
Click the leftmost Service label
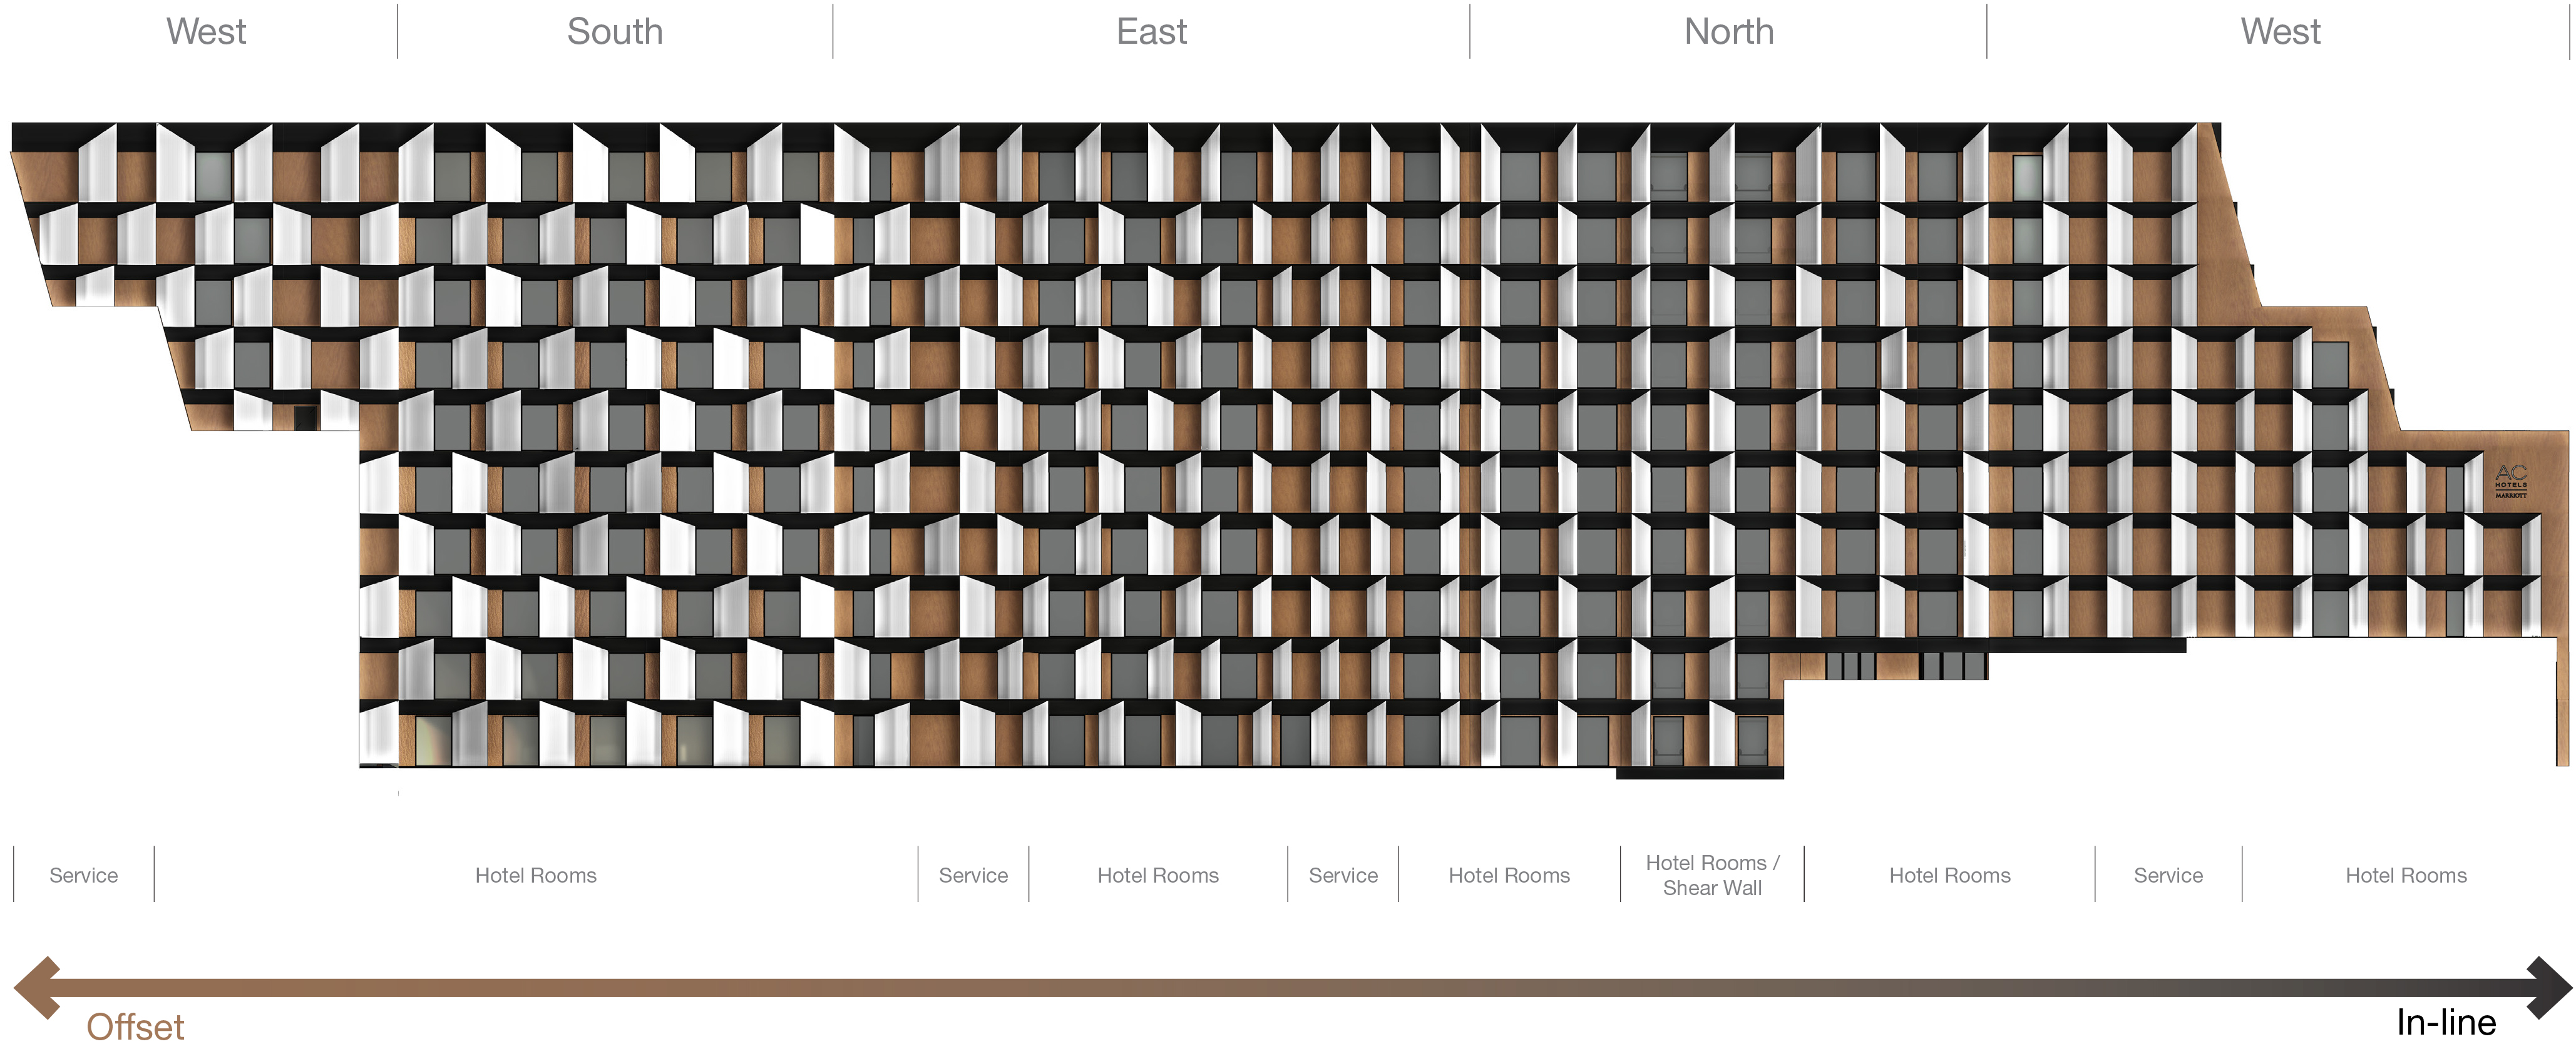coord(83,875)
